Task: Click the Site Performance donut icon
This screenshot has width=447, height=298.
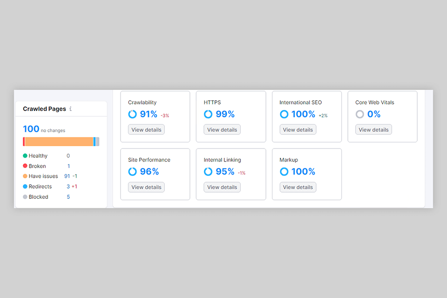Action: [132, 171]
